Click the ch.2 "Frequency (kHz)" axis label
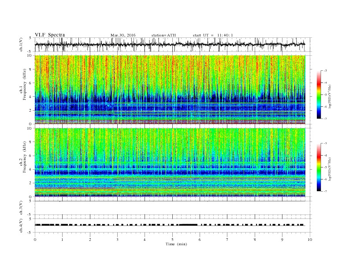 point(24,157)
